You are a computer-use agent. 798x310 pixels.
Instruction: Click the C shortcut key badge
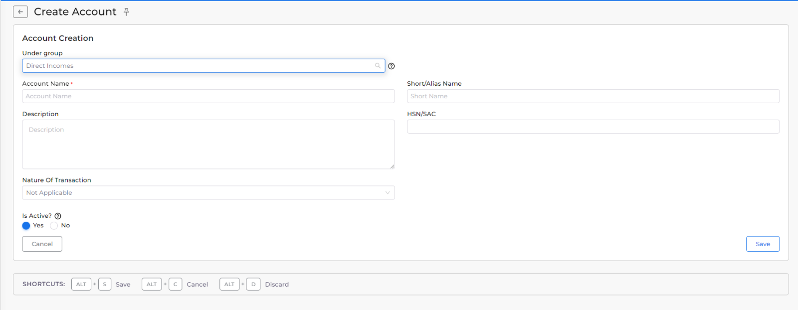[x=175, y=285]
